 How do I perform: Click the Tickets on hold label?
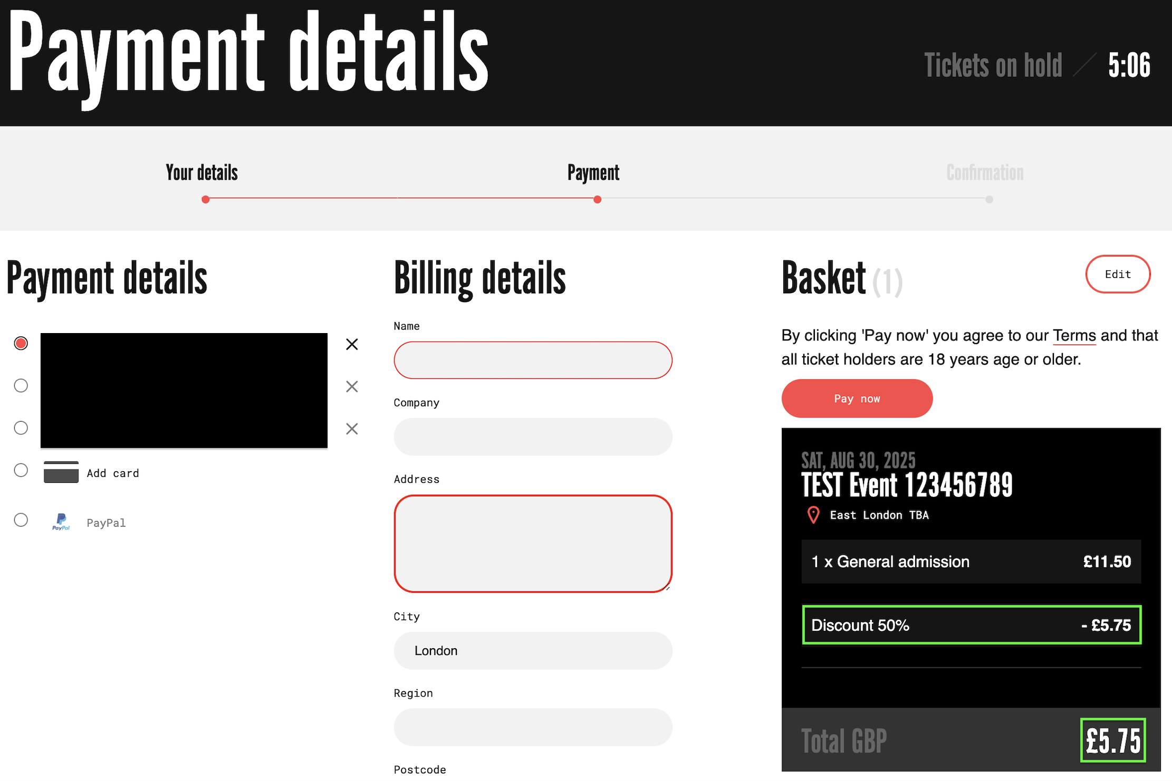(993, 65)
